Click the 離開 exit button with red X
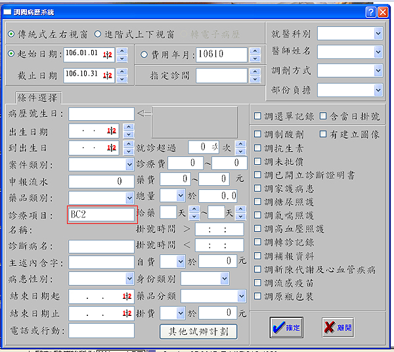The image size is (394, 352). 338,326
